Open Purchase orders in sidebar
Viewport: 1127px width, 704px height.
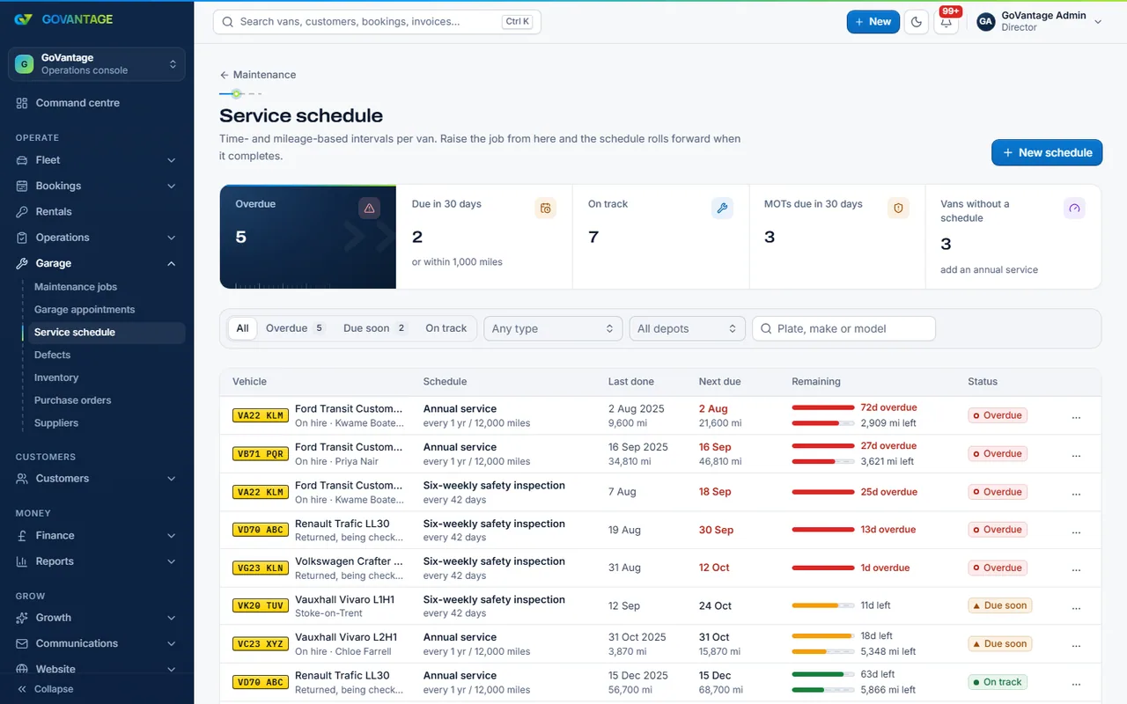pos(73,400)
